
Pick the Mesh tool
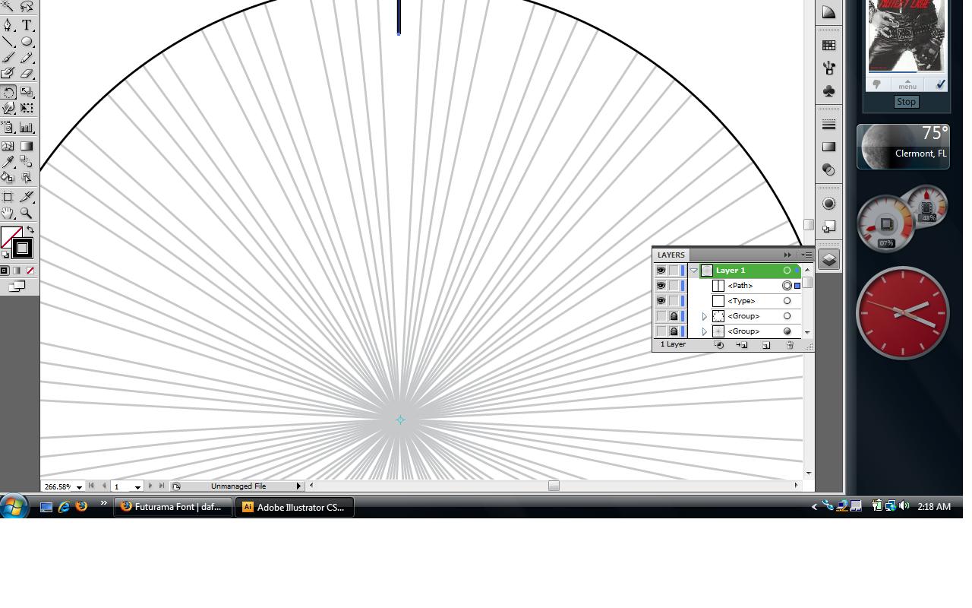(8, 145)
